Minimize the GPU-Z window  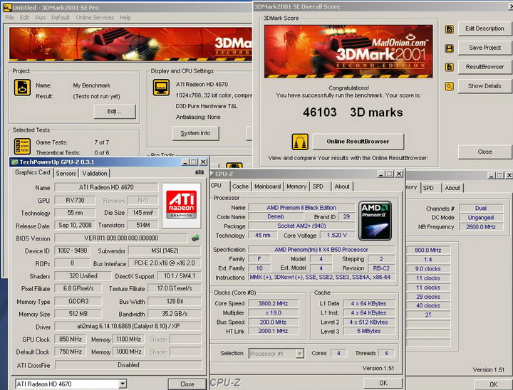coord(185,162)
